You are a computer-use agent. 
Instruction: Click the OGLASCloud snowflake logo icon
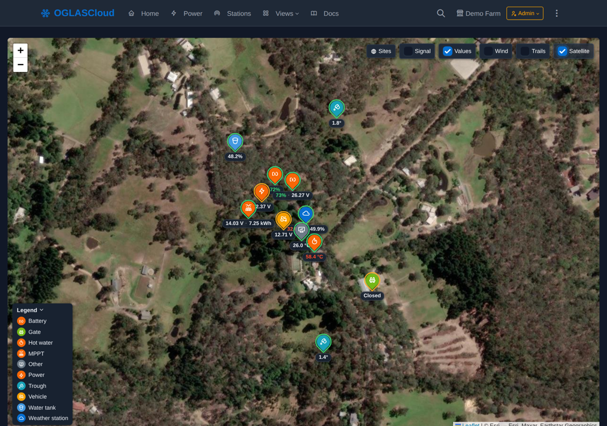click(x=46, y=13)
